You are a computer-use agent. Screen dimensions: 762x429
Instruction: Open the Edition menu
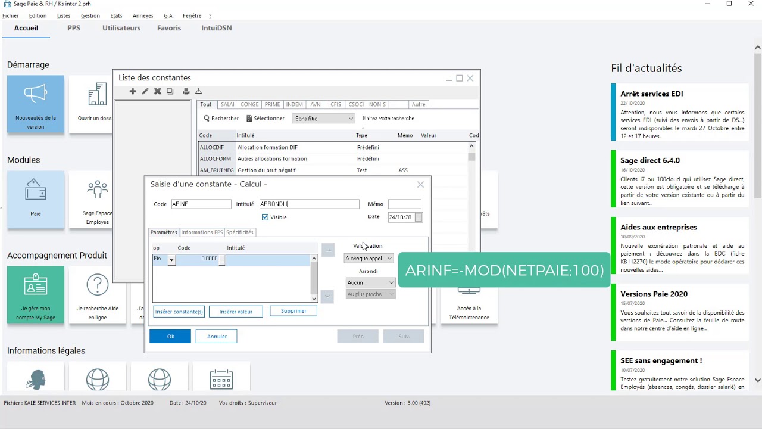[x=38, y=16]
